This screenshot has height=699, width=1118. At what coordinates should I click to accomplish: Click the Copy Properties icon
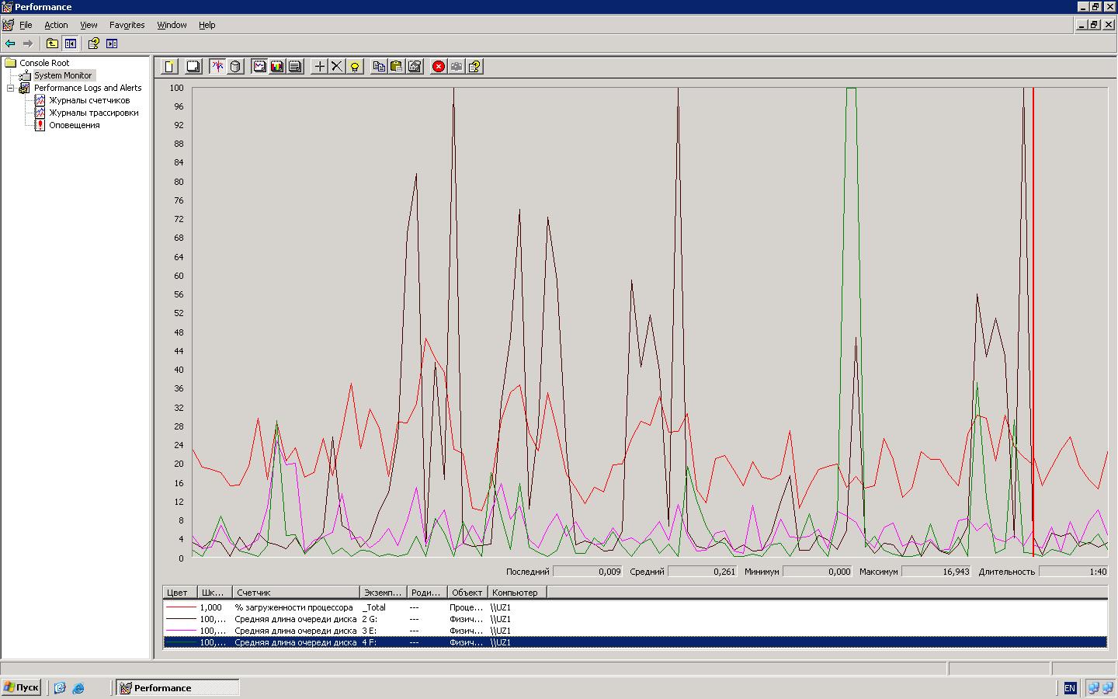[x=379, y=67]
